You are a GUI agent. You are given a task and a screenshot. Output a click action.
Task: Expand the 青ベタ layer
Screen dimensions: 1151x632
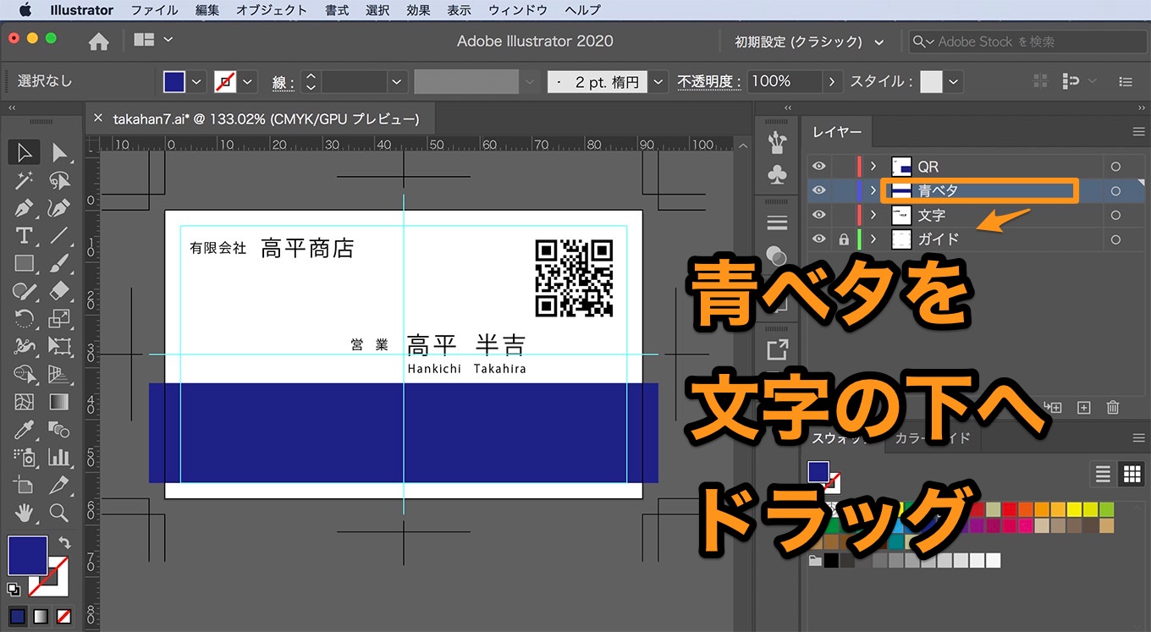(x=873, y=190)
